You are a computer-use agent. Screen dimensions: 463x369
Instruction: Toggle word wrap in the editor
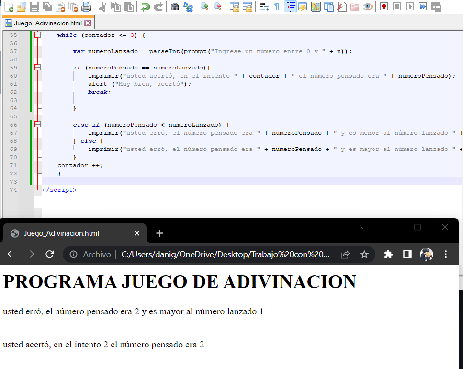[x=264, y=7]
